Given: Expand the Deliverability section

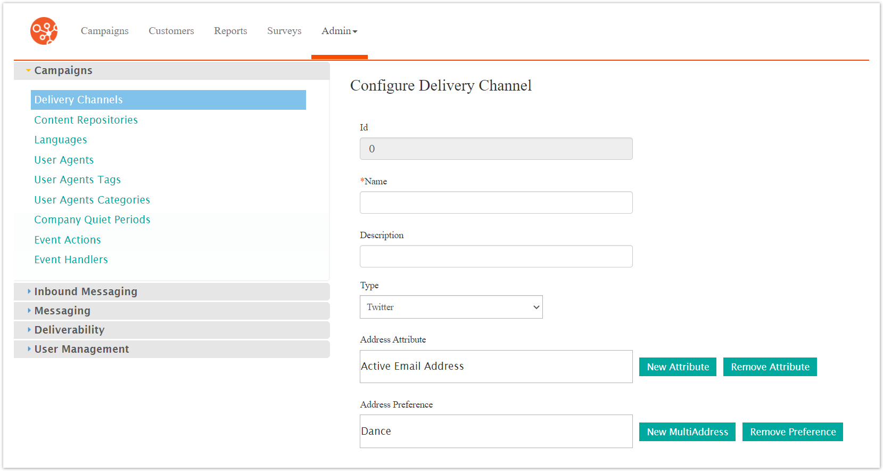Looking at the screenshot, I should (x=69, y=330).
